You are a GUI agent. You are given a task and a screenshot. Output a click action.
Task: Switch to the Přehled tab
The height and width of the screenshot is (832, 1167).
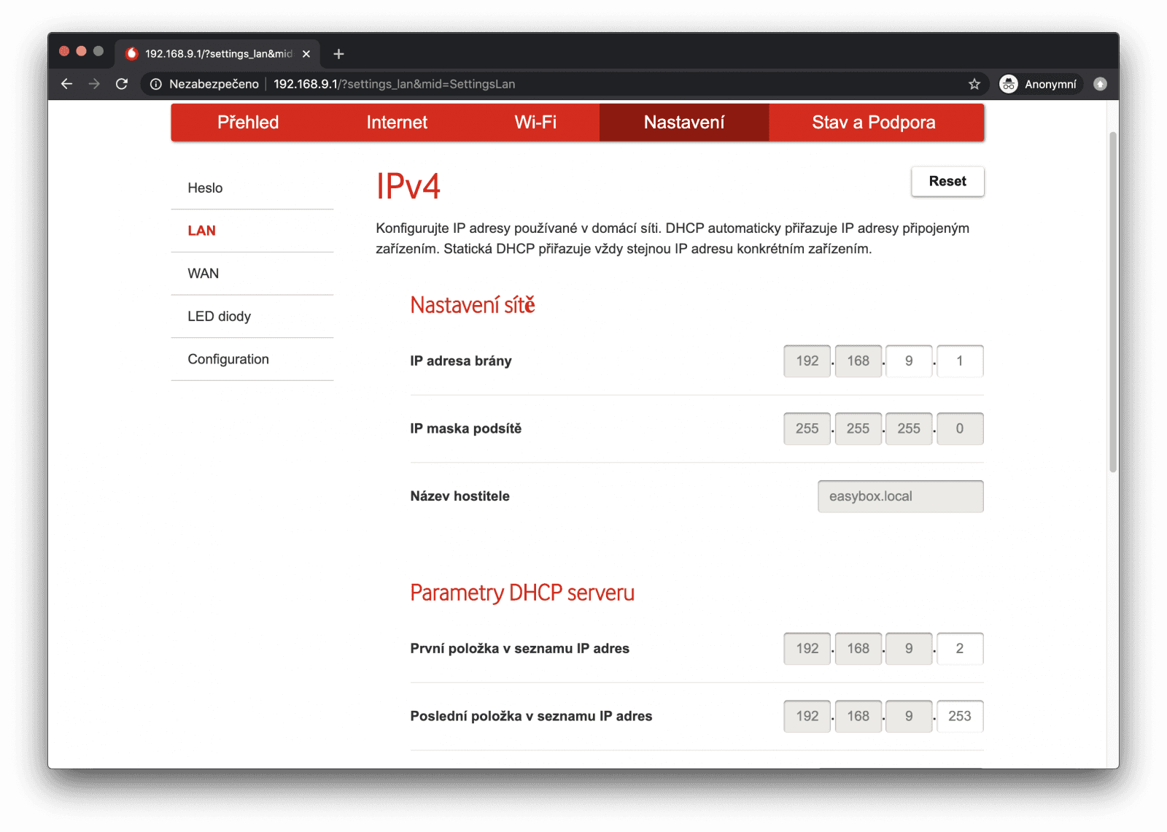pyautogui.click(x=248, y=122)
